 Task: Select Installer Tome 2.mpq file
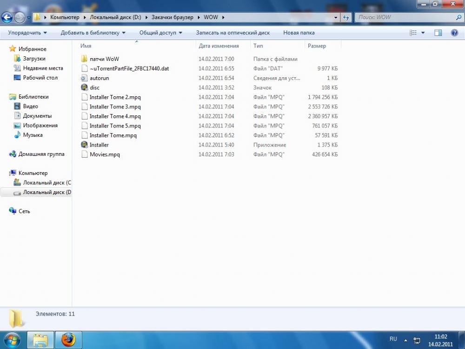click(x=115, y=97)
